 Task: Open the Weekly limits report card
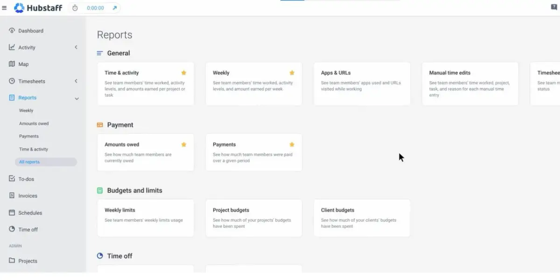(146, 218)
